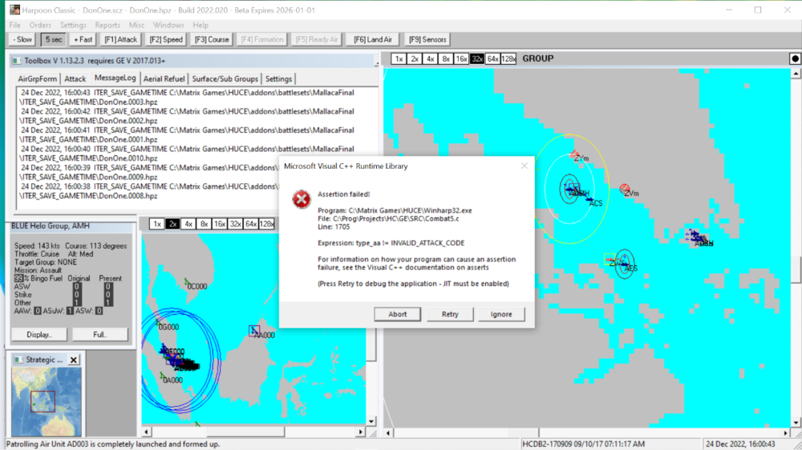The height and width of the screenshot is (450, 802).
Task: Select the DA000 marker on unit map
Action: click(163, 377)
